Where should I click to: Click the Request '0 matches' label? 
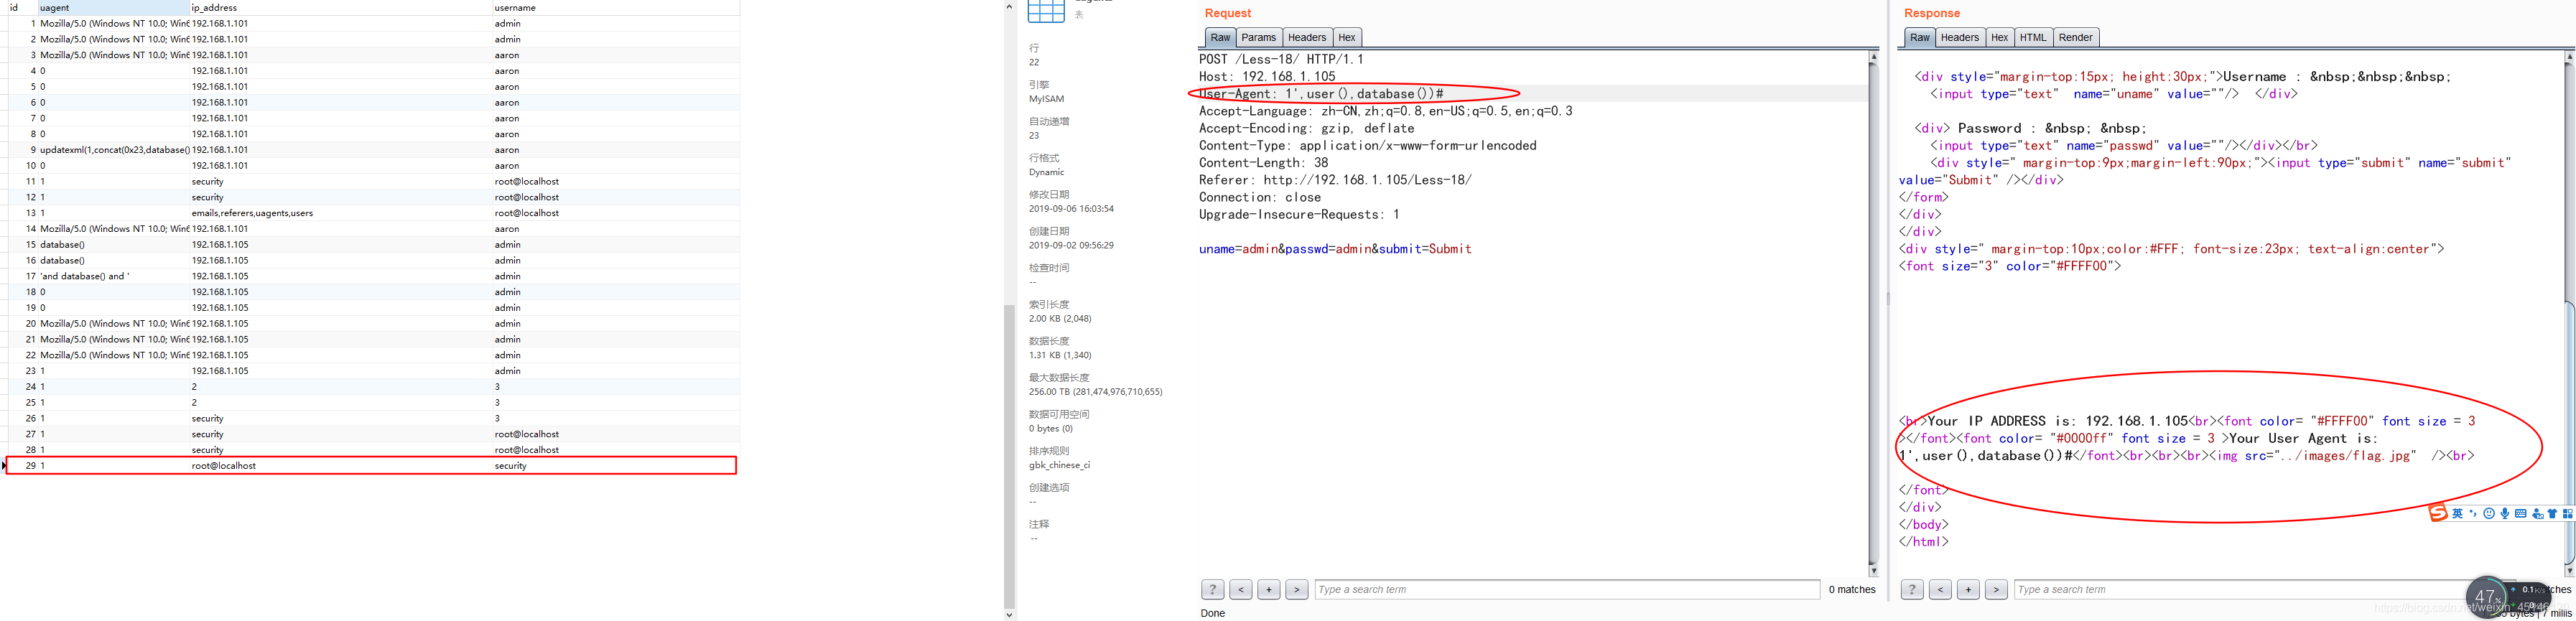(1852, 590)
